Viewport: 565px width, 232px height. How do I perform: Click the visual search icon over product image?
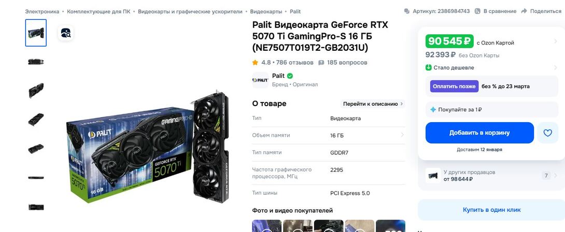coord(66,33)
